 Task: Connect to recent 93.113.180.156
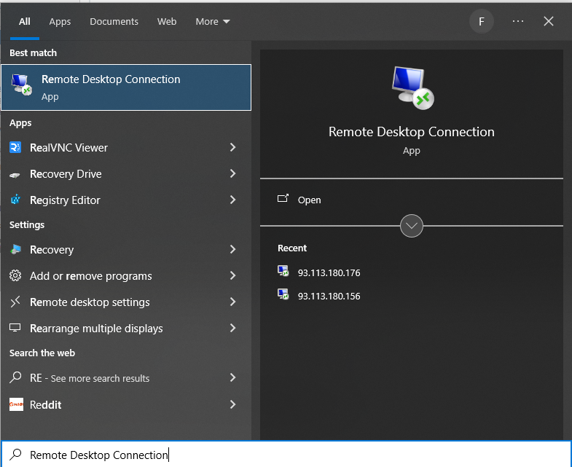pyautogui.click(x=329, y=296)
